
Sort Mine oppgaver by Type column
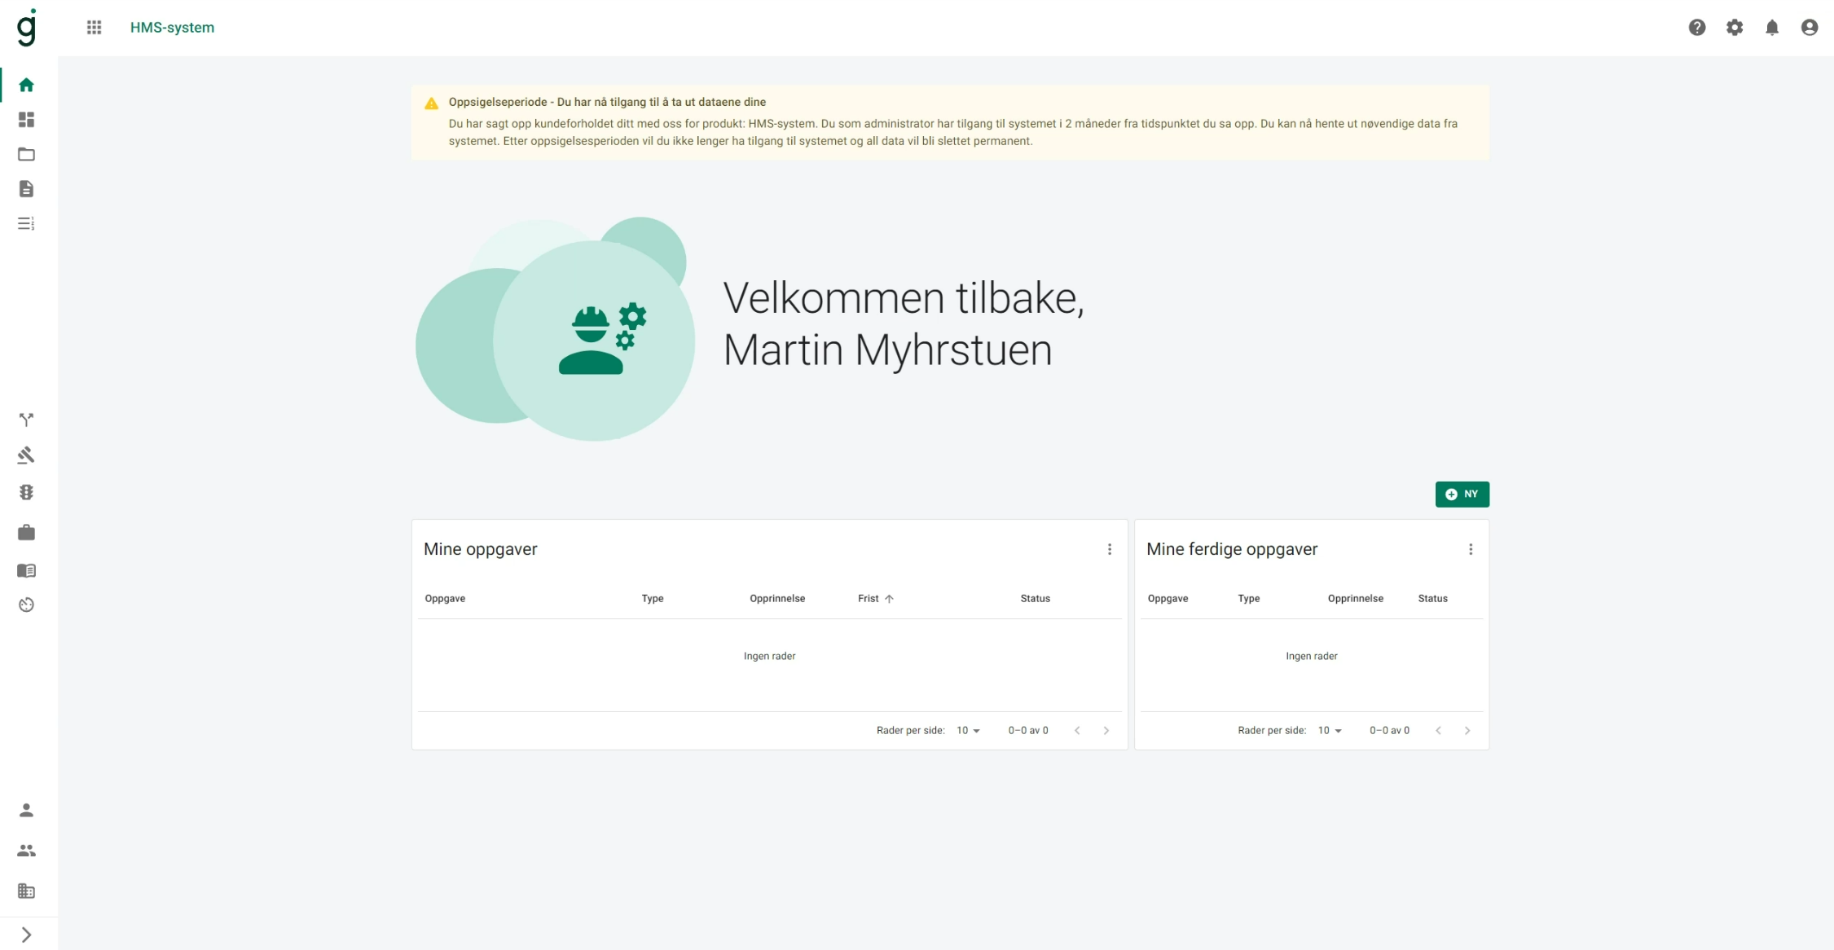point(652,598)
